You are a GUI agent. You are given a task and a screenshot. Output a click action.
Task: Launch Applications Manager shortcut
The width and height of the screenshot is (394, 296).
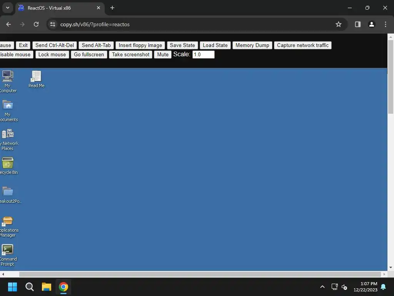click(x=8, y=227)
